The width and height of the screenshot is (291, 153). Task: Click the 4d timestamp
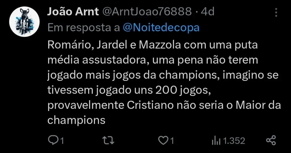pyautogui.click(x=208, y=12)
